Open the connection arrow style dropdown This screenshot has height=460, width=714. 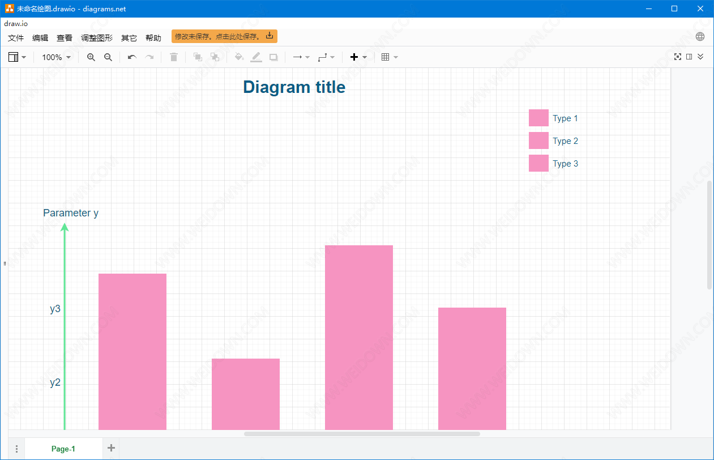click(301, 57)
